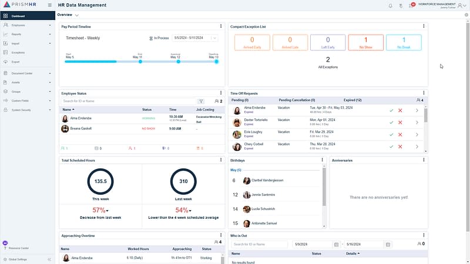Click the No Show exception tile
Image resolution: width=470 pixels, height=264 pixels.
(365, 43)
